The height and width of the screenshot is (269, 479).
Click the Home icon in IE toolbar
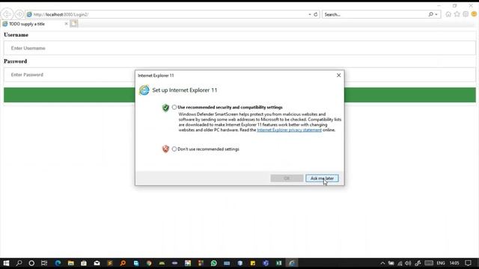(x=448, y=14)
